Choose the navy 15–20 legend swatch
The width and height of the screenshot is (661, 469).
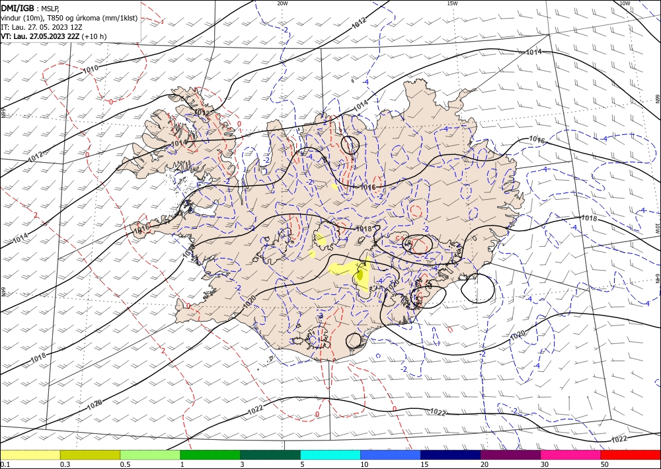point(450,454)
